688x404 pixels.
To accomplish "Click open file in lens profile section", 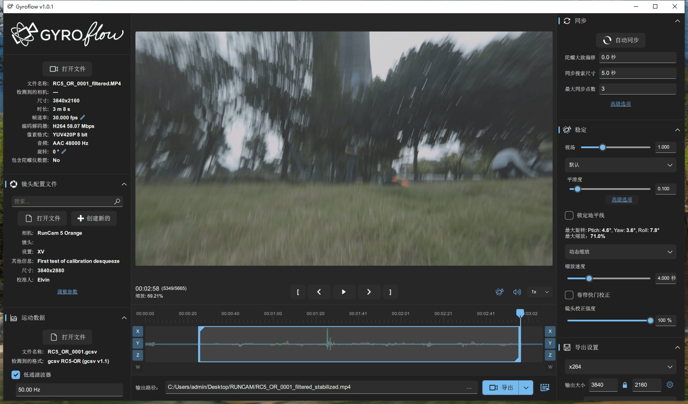I will (x=42, y=218).
